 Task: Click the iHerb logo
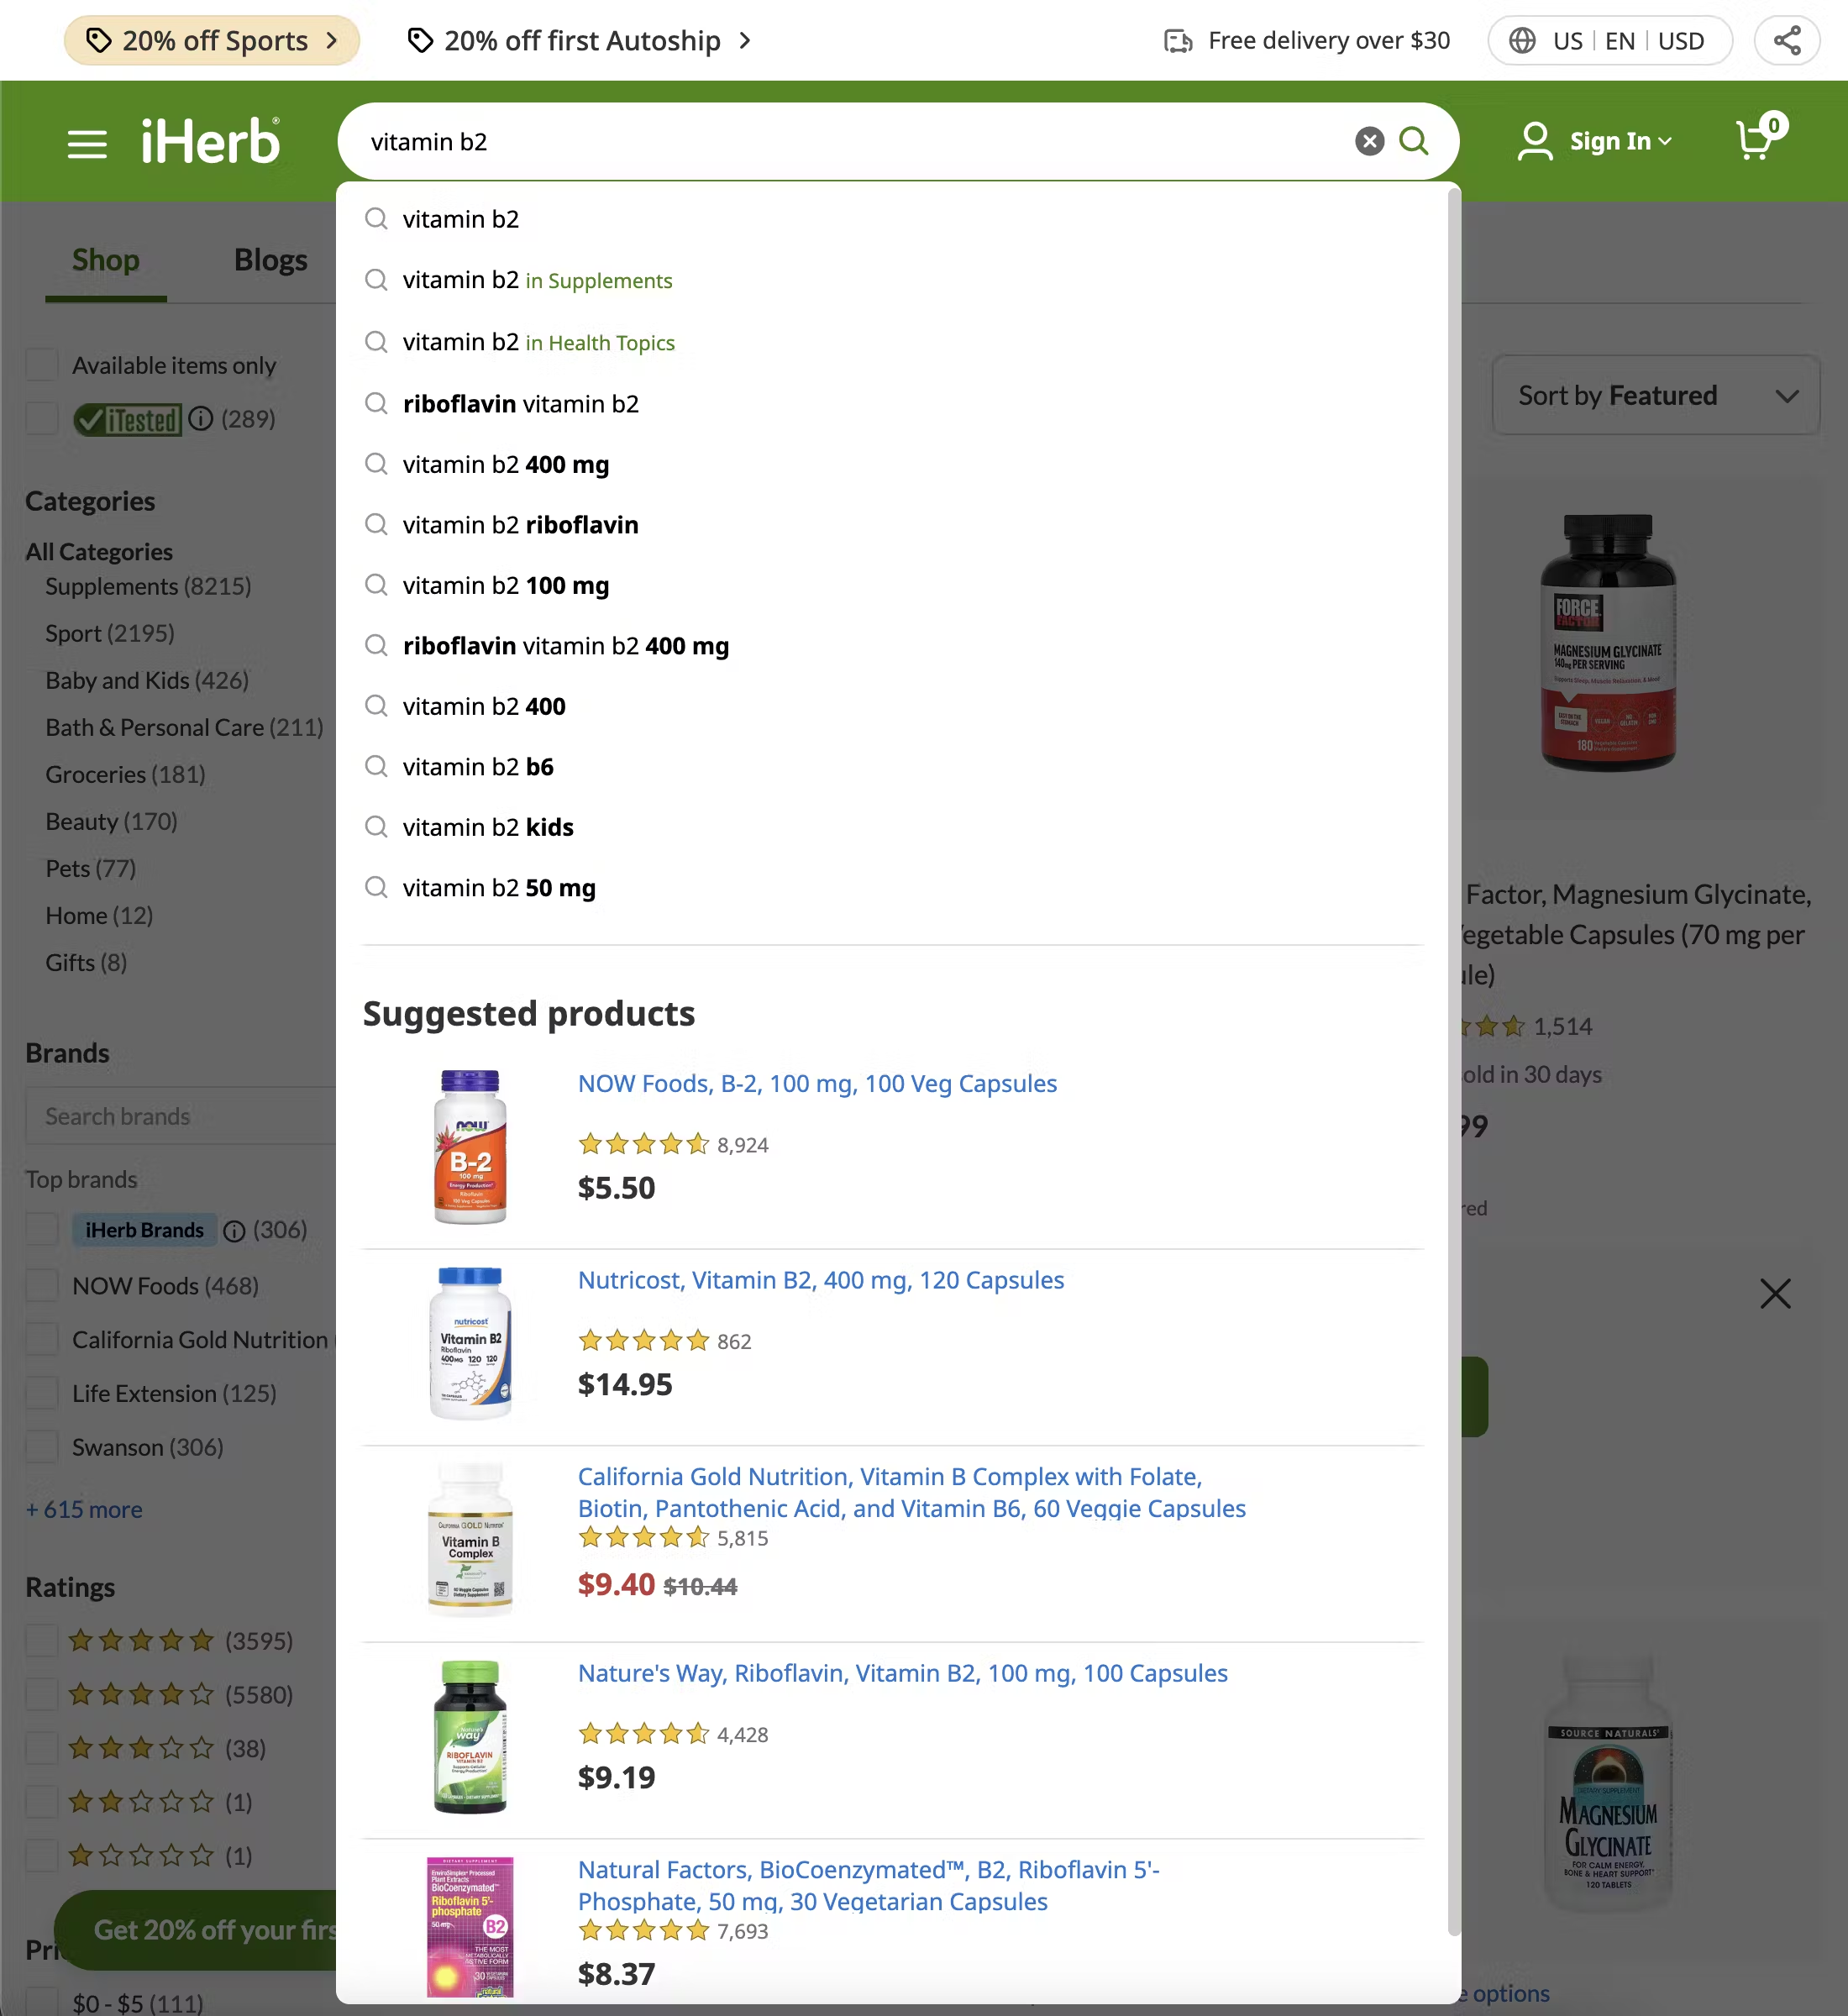tap(210, 141)
